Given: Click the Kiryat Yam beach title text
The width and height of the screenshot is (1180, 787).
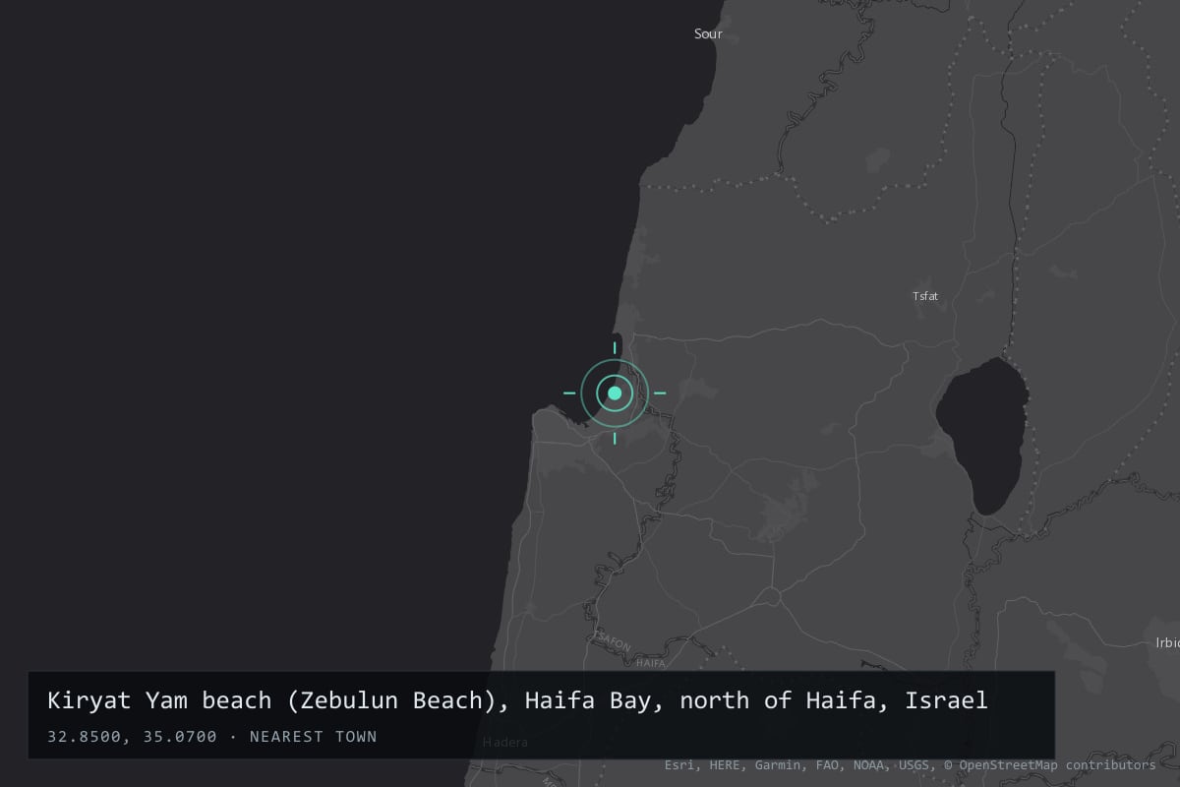Looking at the screenshot, I should pyautogui.click(x=517, y=701).
